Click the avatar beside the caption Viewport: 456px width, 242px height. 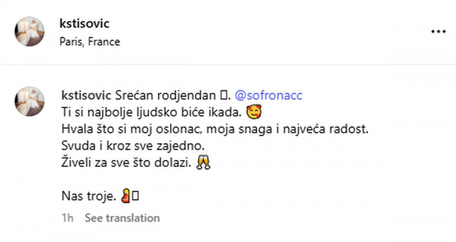click(29, 102)
